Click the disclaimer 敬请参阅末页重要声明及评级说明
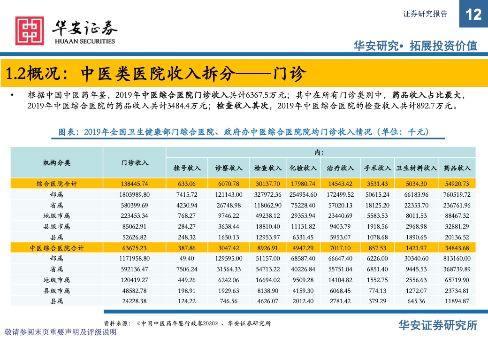 point(61,332)
